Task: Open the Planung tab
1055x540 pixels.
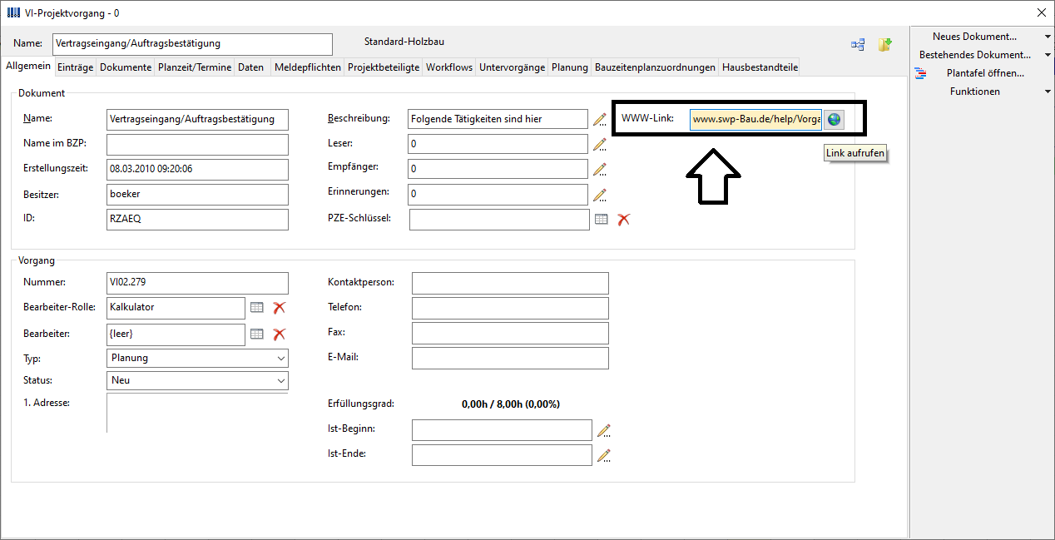Action: point(570,67)
